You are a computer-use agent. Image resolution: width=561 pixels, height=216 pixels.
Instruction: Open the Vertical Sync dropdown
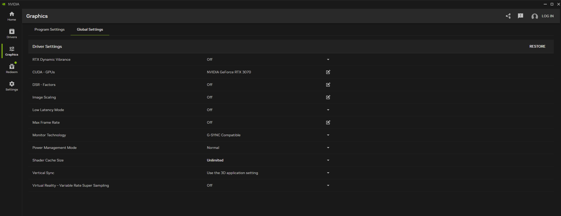tap(328, 173)
